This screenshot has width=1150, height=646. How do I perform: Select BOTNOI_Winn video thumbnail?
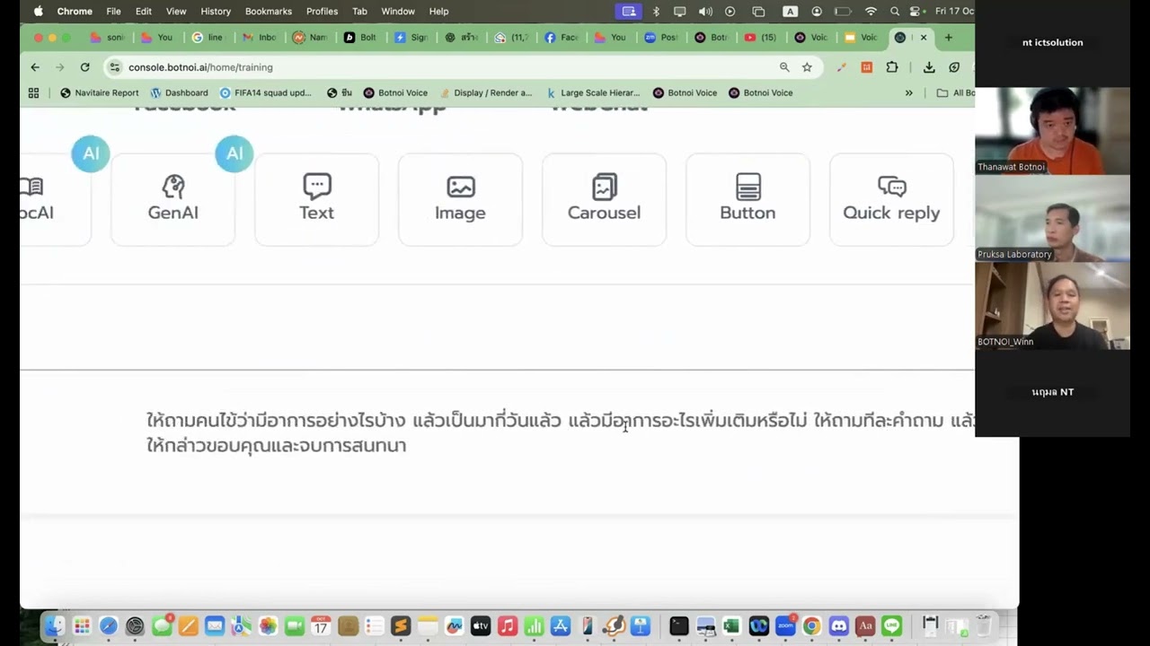click(x=1052, y=305)
